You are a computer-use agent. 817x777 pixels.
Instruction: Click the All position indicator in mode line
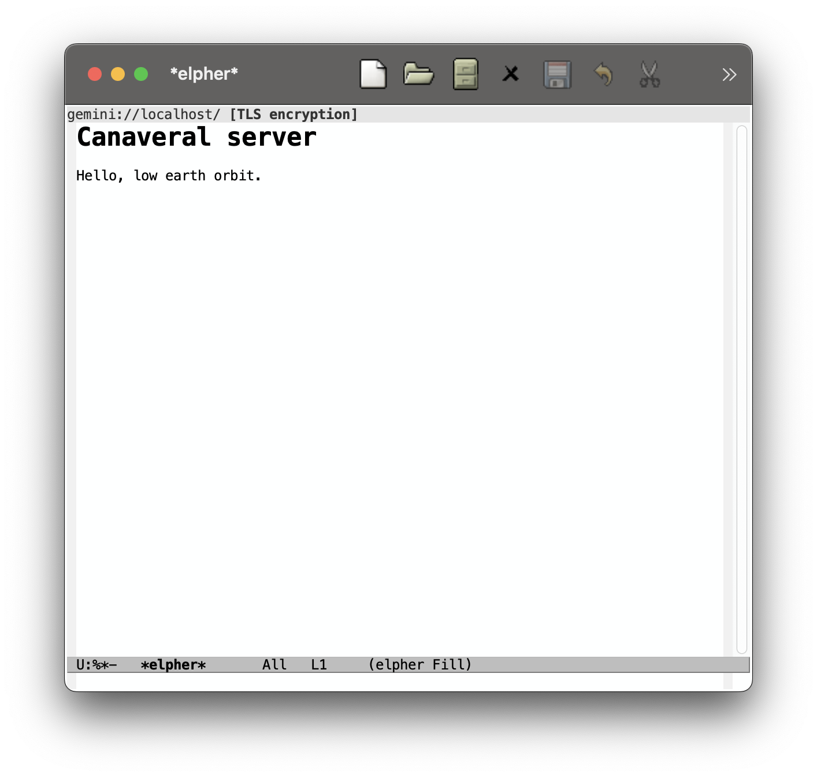(274, 665)
